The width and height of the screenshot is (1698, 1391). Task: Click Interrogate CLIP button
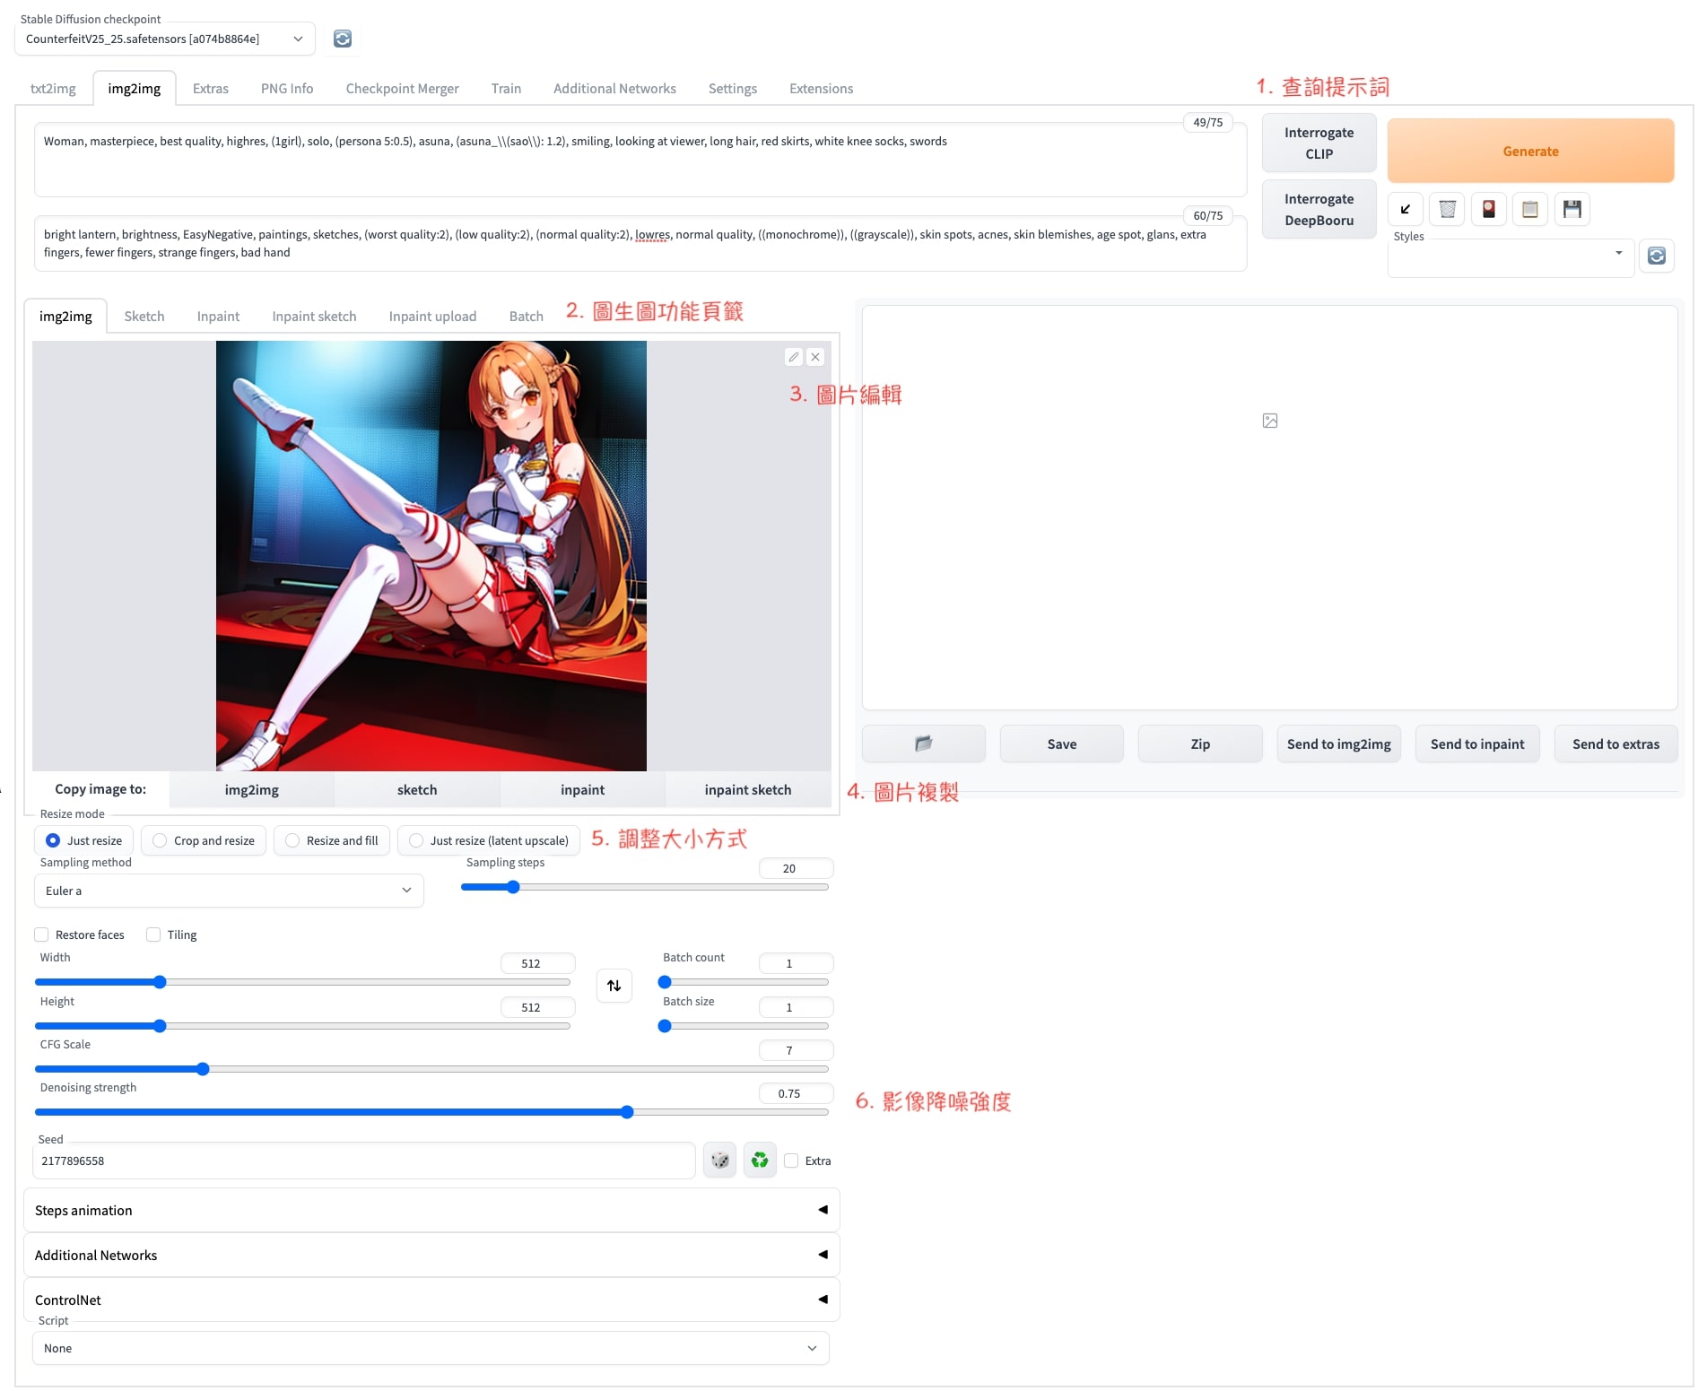point(1319,143)
